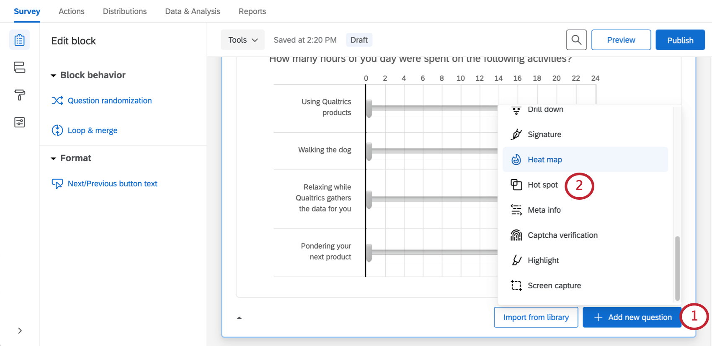This screenshot has width=712, height=346.
Task: Collapse the Block behavior section
Action: (x=54, y=76)
